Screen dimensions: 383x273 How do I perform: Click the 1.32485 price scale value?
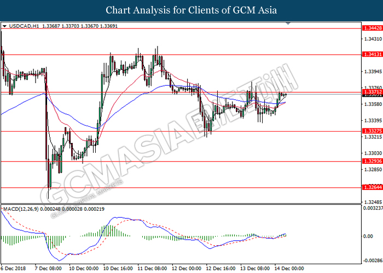[373, 203]
